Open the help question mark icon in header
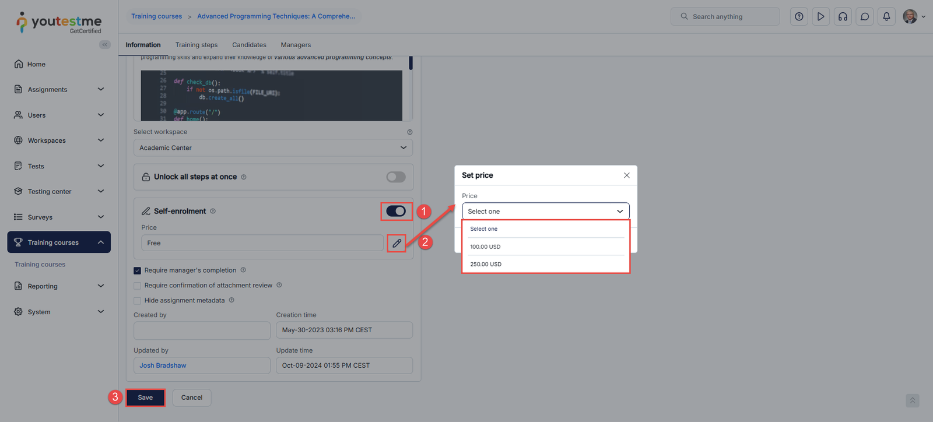 point(799,17)
